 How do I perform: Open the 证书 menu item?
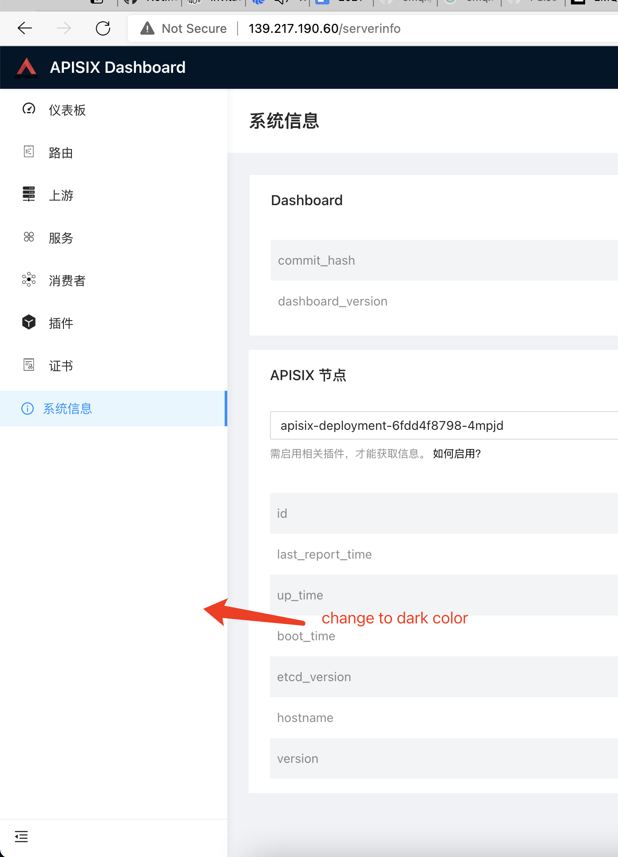(114, 366)
